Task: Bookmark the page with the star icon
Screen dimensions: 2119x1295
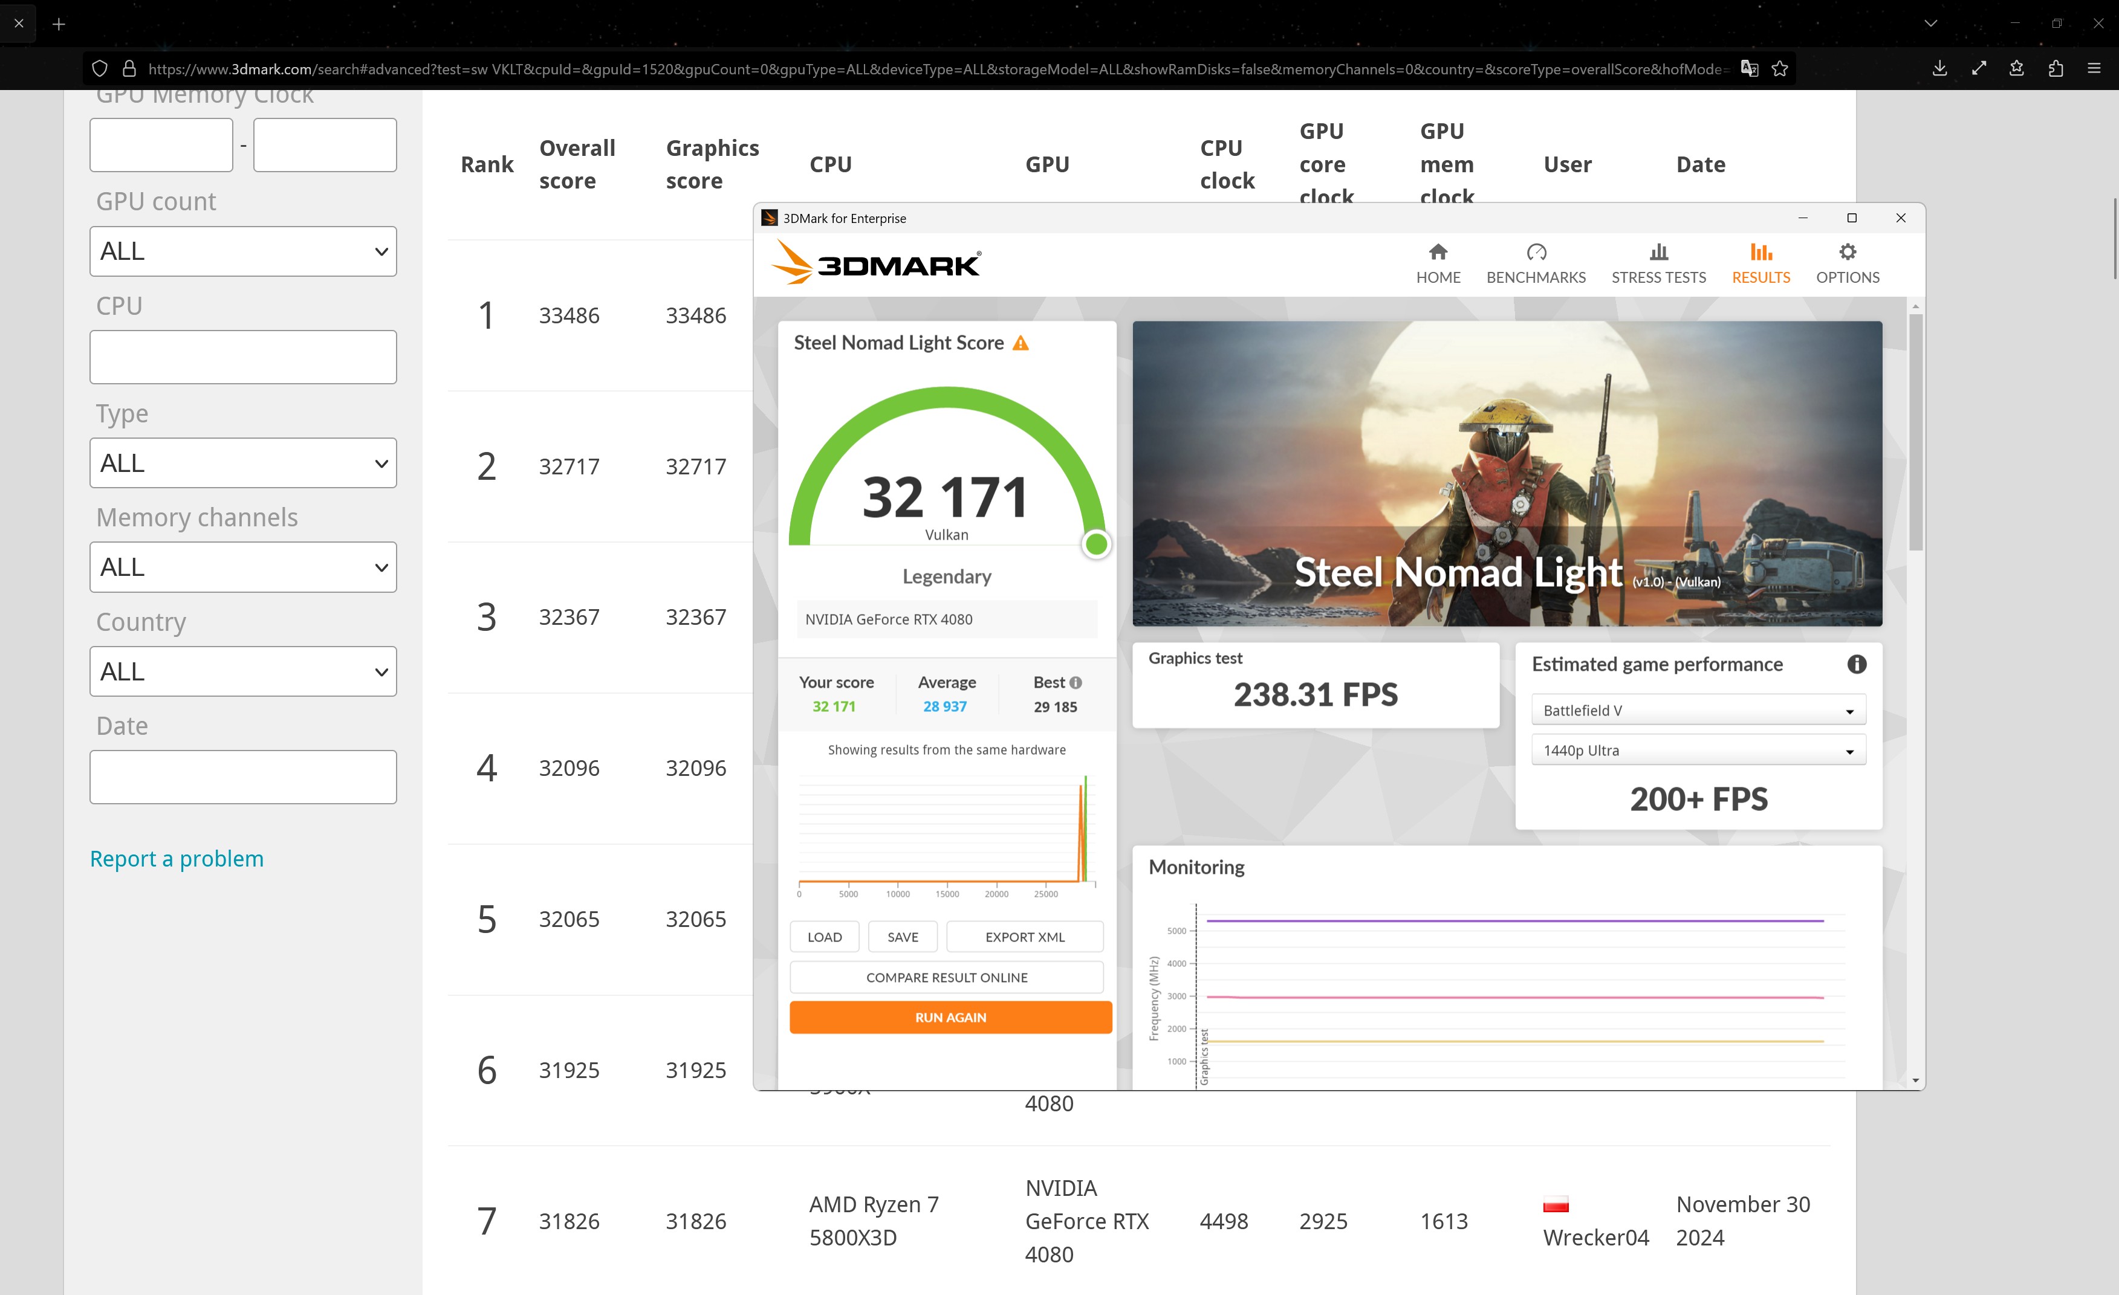Action: coord(1780,69)
